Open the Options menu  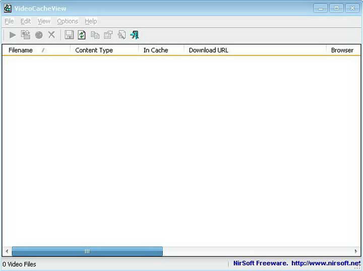(68, 21)
